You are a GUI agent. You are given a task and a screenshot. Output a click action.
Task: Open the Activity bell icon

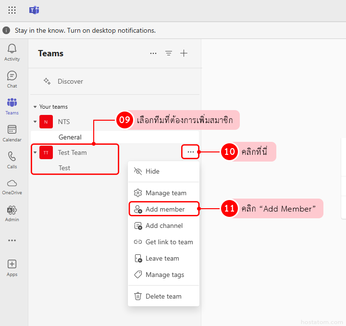pos(12,52)
